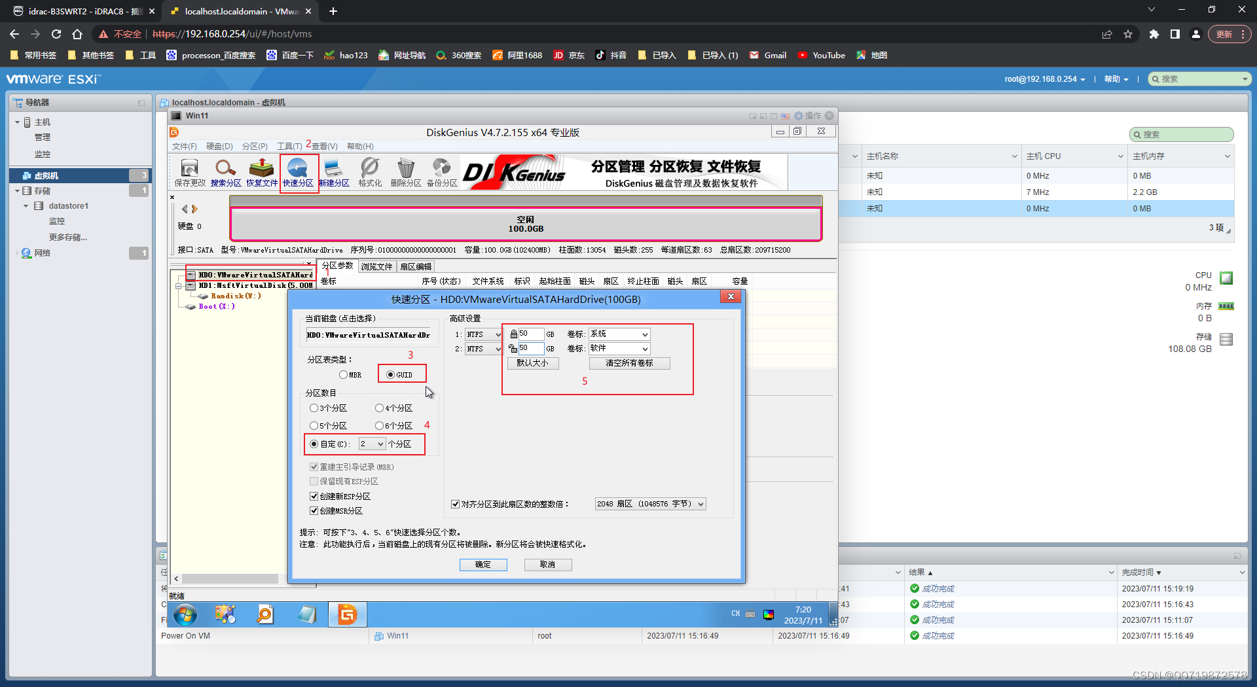Open the 分区(P) menu

pyautogui.click(x=255, y=147)
